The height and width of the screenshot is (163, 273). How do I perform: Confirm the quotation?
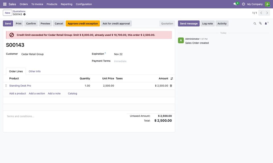(x=31, y=23)
